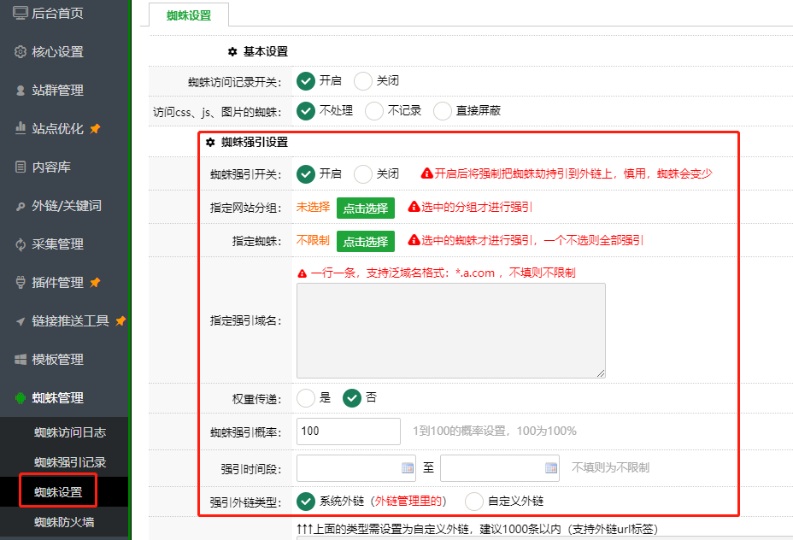Click the 后台首页 monitor icon
Screen dimensions: 793x540
tap(21, 13)
